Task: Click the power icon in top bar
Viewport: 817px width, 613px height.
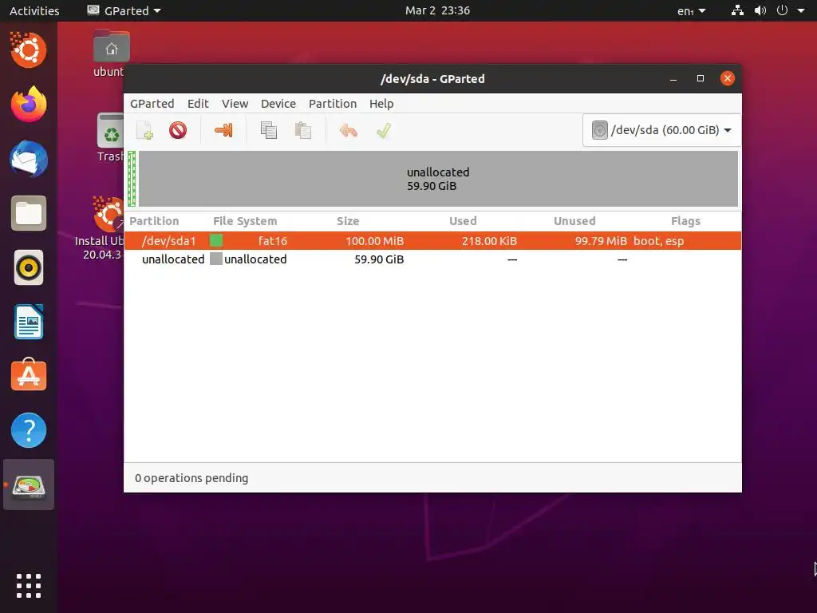Action: [x=782, y=10]
